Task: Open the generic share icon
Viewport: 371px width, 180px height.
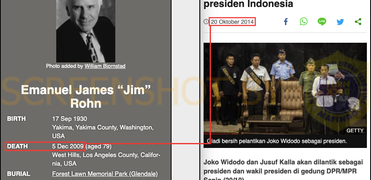Action: [358, 22]
